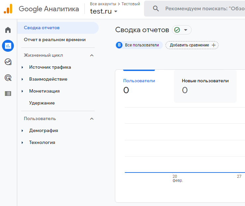This screenshot has width=245, height=206.
Task: Switch to the Новые пользователи metric tab
Action: coord(205,86)
